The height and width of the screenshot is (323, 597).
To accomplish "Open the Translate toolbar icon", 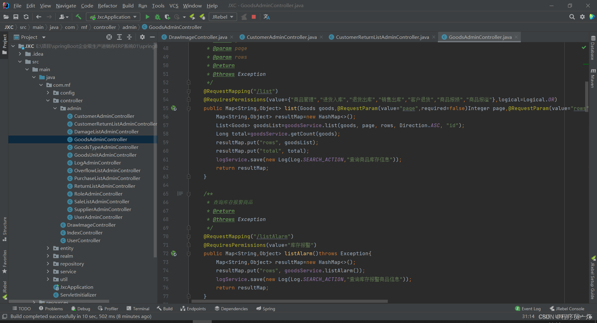I will click(266, 17).
